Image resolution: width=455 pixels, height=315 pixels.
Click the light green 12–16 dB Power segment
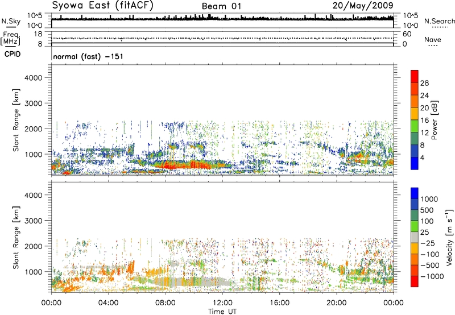415,126
